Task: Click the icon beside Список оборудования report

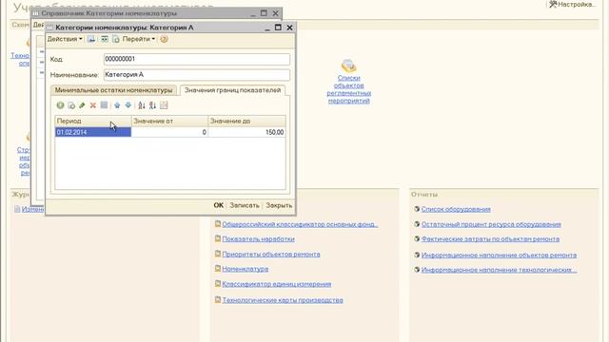Action: [x=417, y=209]
